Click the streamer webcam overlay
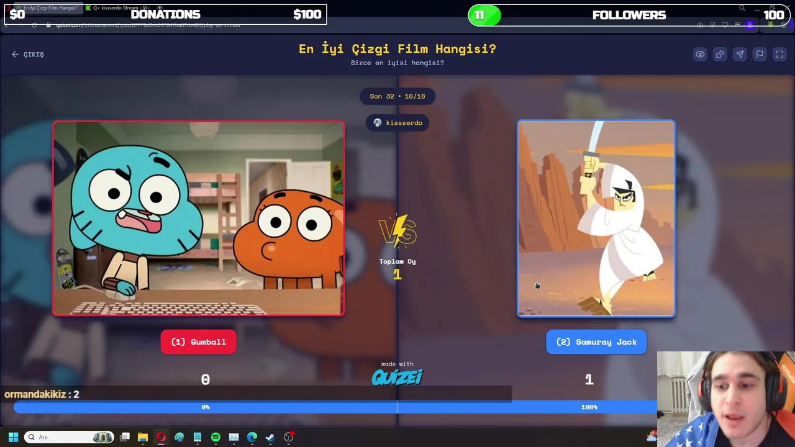The height and width of the screenshot is (447, 795). 725,399
